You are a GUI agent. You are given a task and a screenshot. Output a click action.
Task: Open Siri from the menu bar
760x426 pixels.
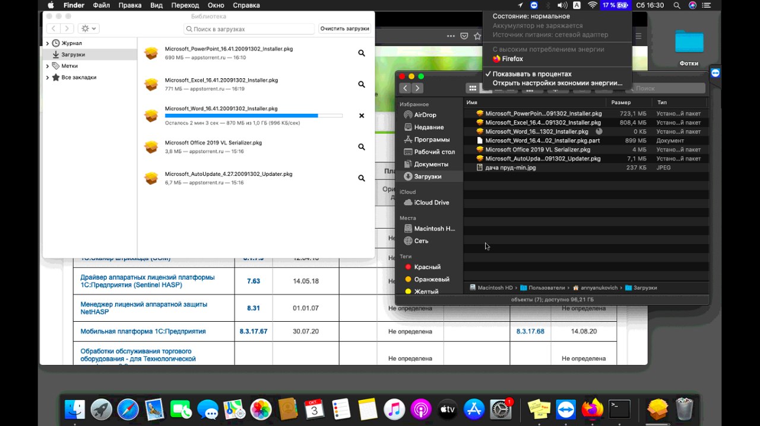tap(692, 5)
